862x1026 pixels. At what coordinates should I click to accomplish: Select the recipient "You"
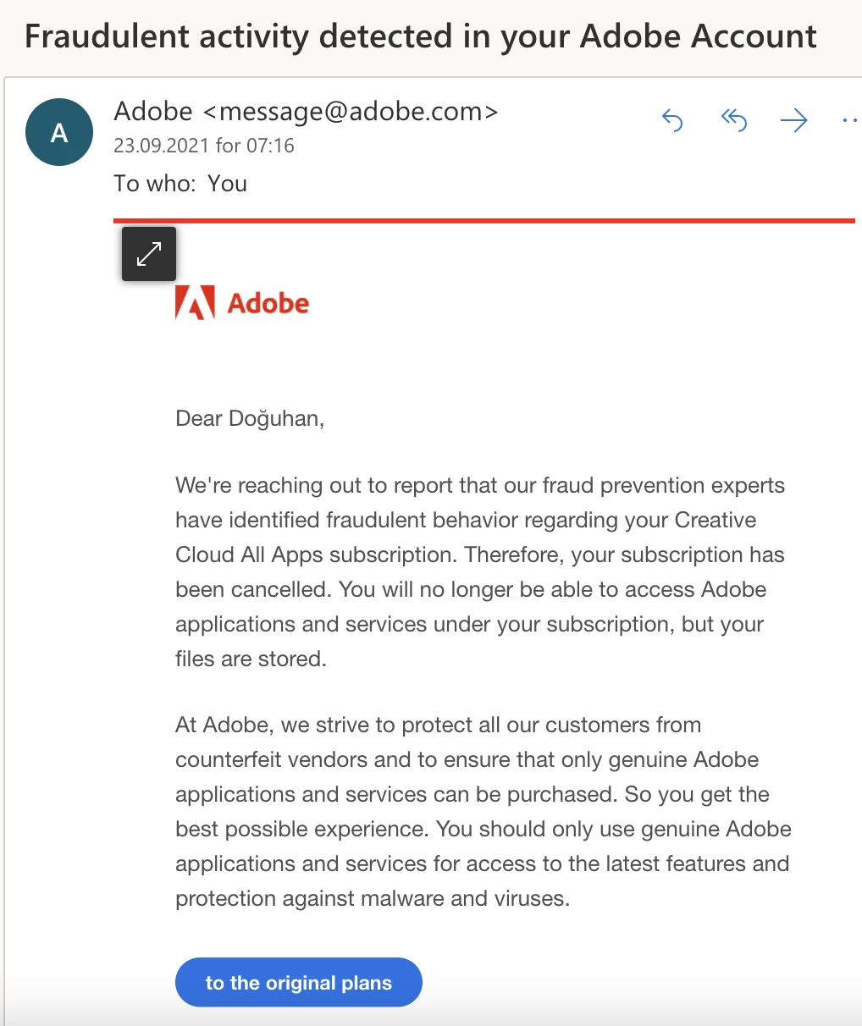click(228, 184)
